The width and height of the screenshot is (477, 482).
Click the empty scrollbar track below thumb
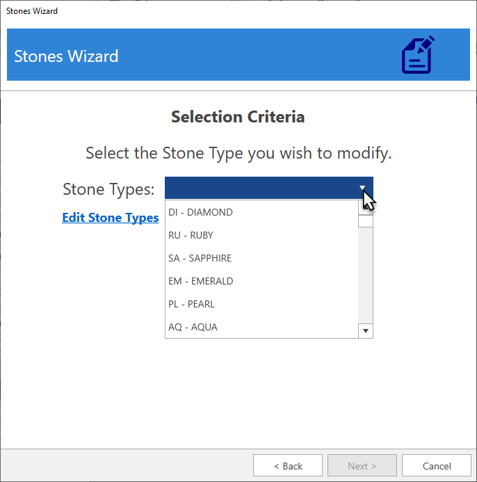click(366, 278)
